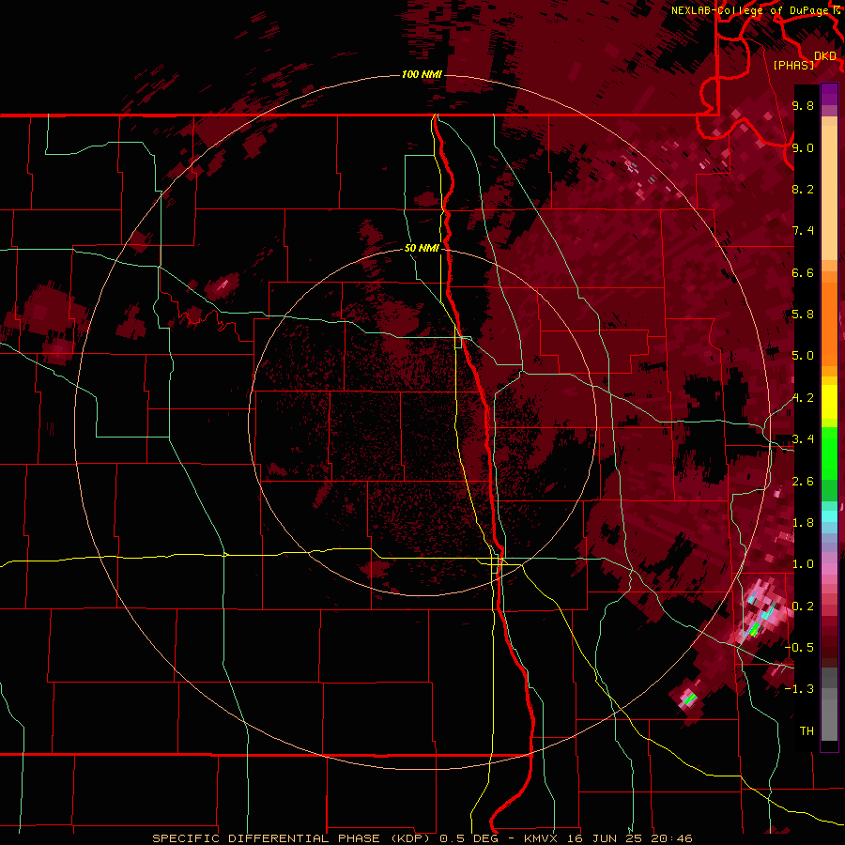845x845 pixels.
Task: Select the 9.0 value on the color scale
Action: coord(803,147)
